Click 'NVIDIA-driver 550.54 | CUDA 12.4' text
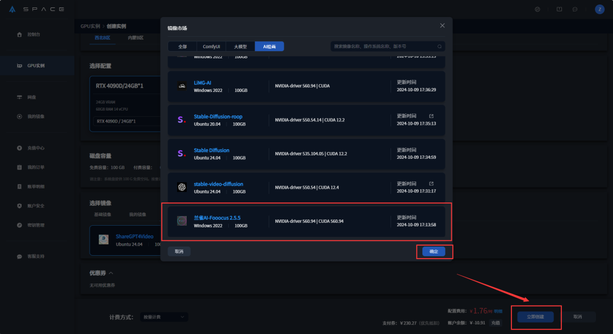 (307, 188)
